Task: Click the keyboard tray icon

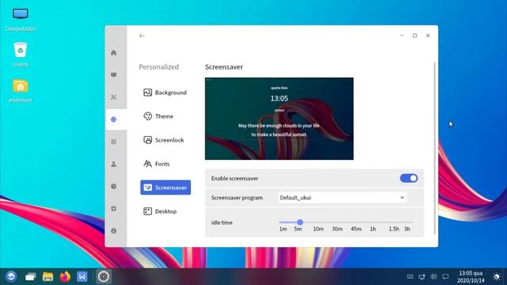Action: pos(410,276)
